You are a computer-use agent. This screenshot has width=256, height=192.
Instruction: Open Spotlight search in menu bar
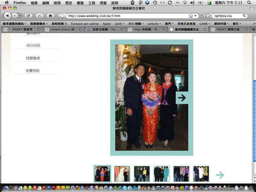coord(249,3)
